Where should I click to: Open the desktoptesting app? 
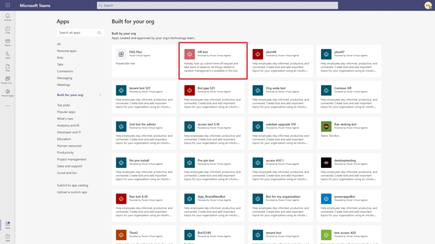348,169
